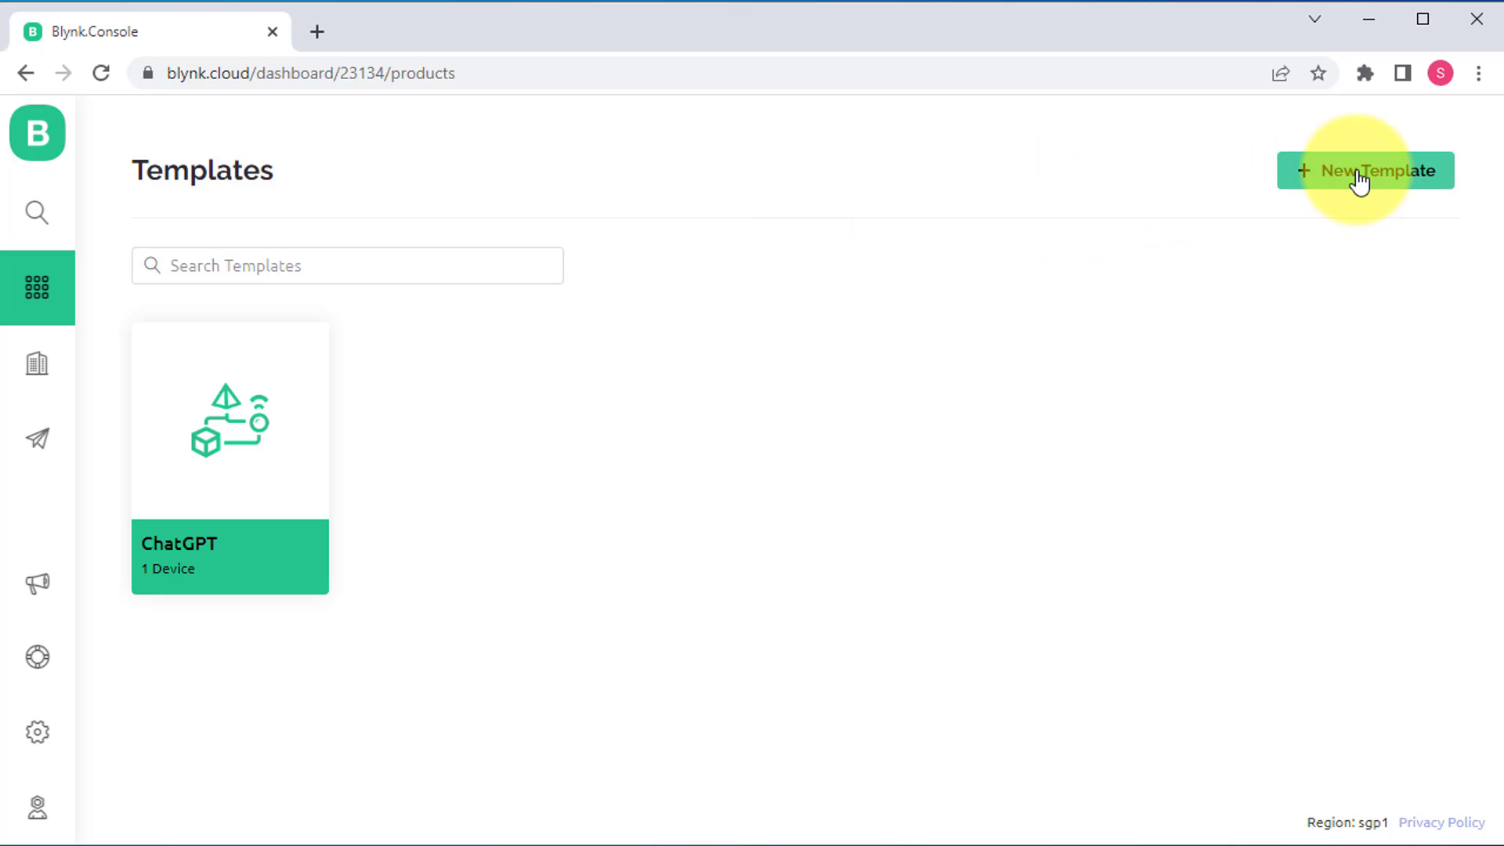Viewport: 1504px width, 846px height.
Task: Expand the tab search chevron
Action: click(x=1315, y=19)
